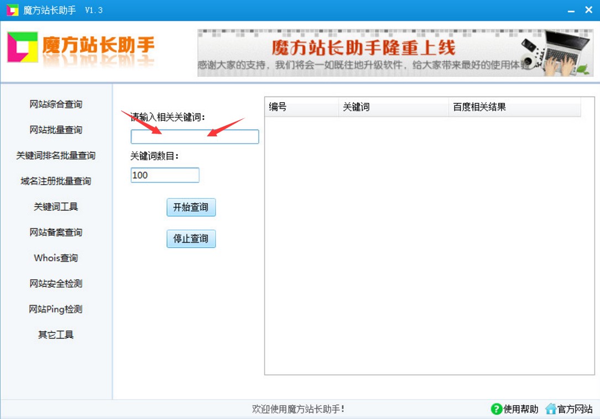This screenshot has width=600, height=419.
Task: Click the 魔方站长助手 title bar app icon
Action: tap(13, 10)
